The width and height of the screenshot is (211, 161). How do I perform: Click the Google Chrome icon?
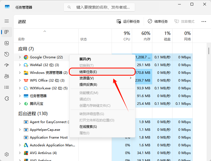point(26,57)
